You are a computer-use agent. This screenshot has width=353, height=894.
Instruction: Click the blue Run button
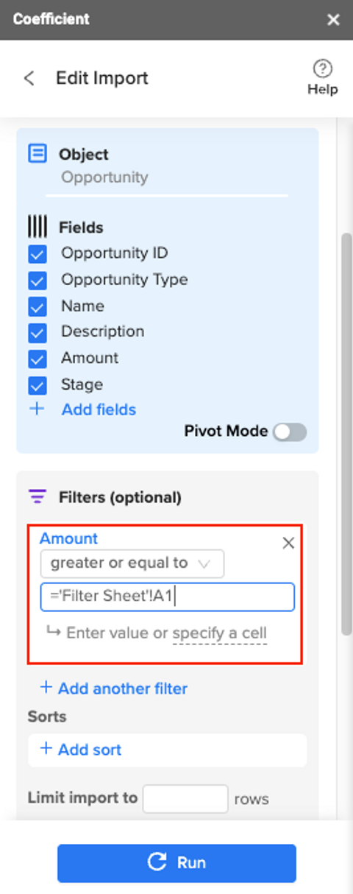click(176, 863)
